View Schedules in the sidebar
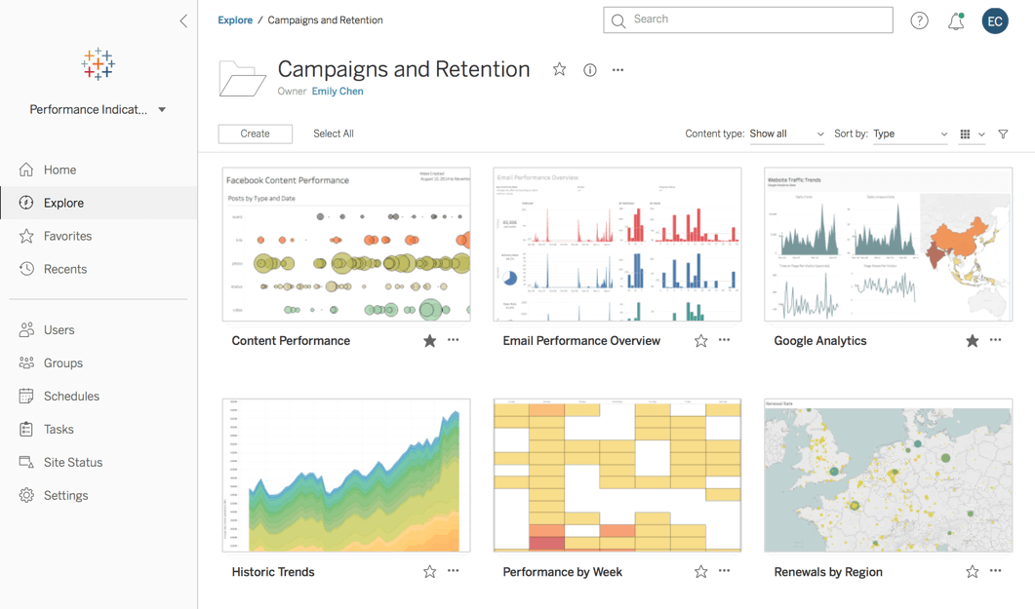 (x=70, y=396)
